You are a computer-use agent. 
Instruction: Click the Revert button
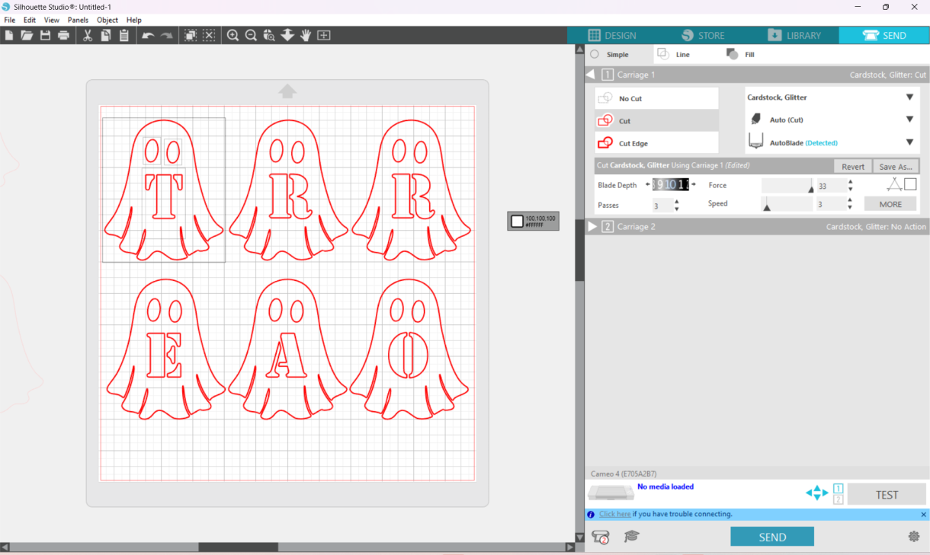click(x=853, y=167)
